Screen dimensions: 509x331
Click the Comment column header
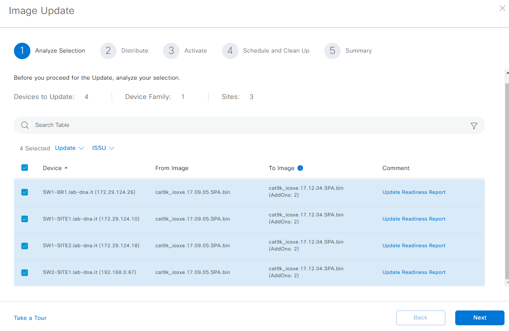tap(396, 168)
